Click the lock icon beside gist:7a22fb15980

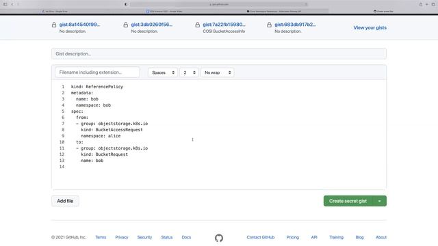click(198, 25)
